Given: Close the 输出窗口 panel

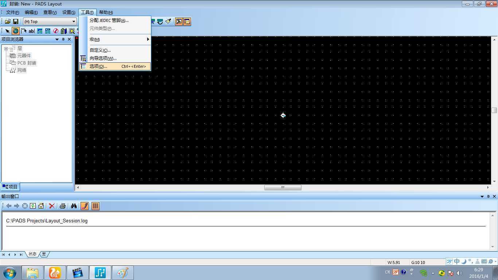Looking at the screenshot, I should click(x=494, y=197).
